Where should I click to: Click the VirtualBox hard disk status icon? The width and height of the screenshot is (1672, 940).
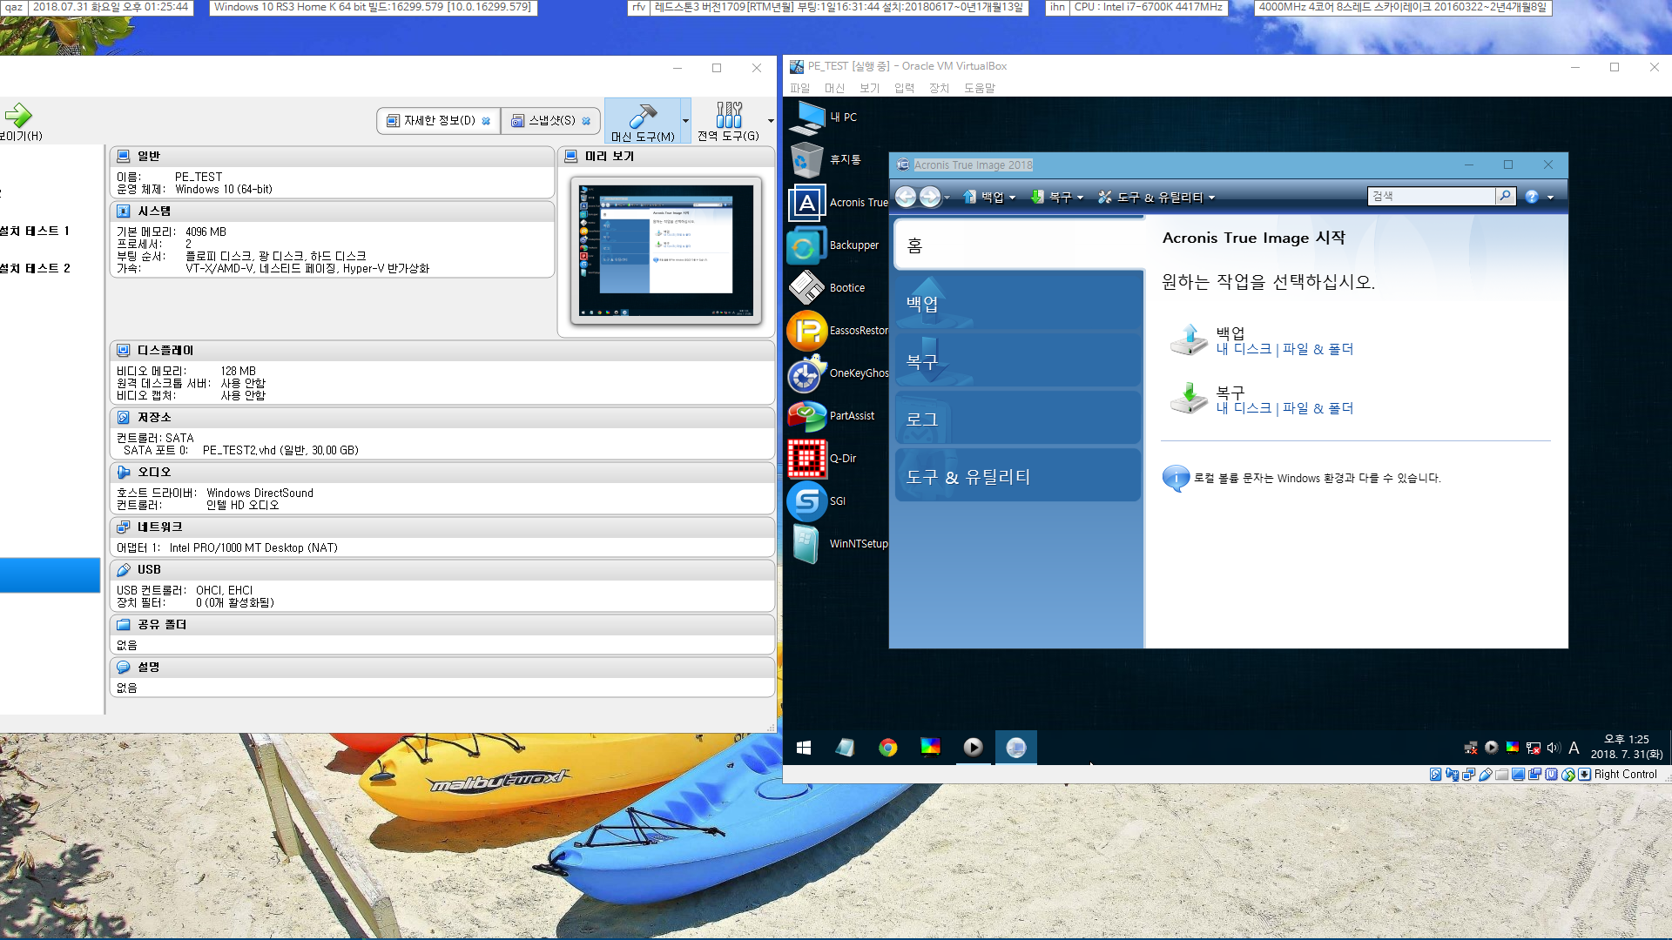(x=1435, y=775)
